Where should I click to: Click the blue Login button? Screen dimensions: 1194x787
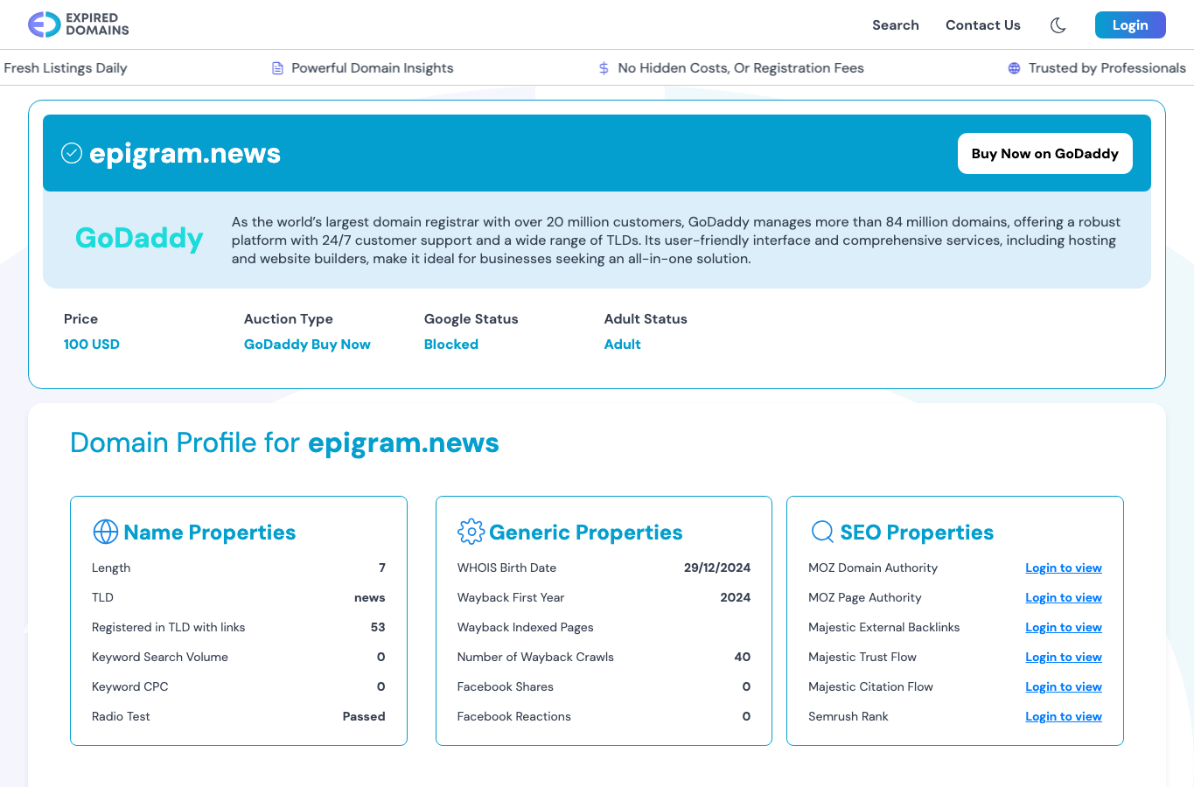pyautogui.click(x=1130, y=25)
